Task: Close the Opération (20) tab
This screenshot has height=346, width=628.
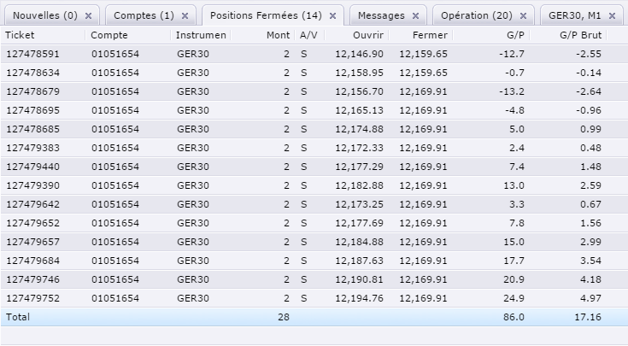Action: tap(524, 16)
